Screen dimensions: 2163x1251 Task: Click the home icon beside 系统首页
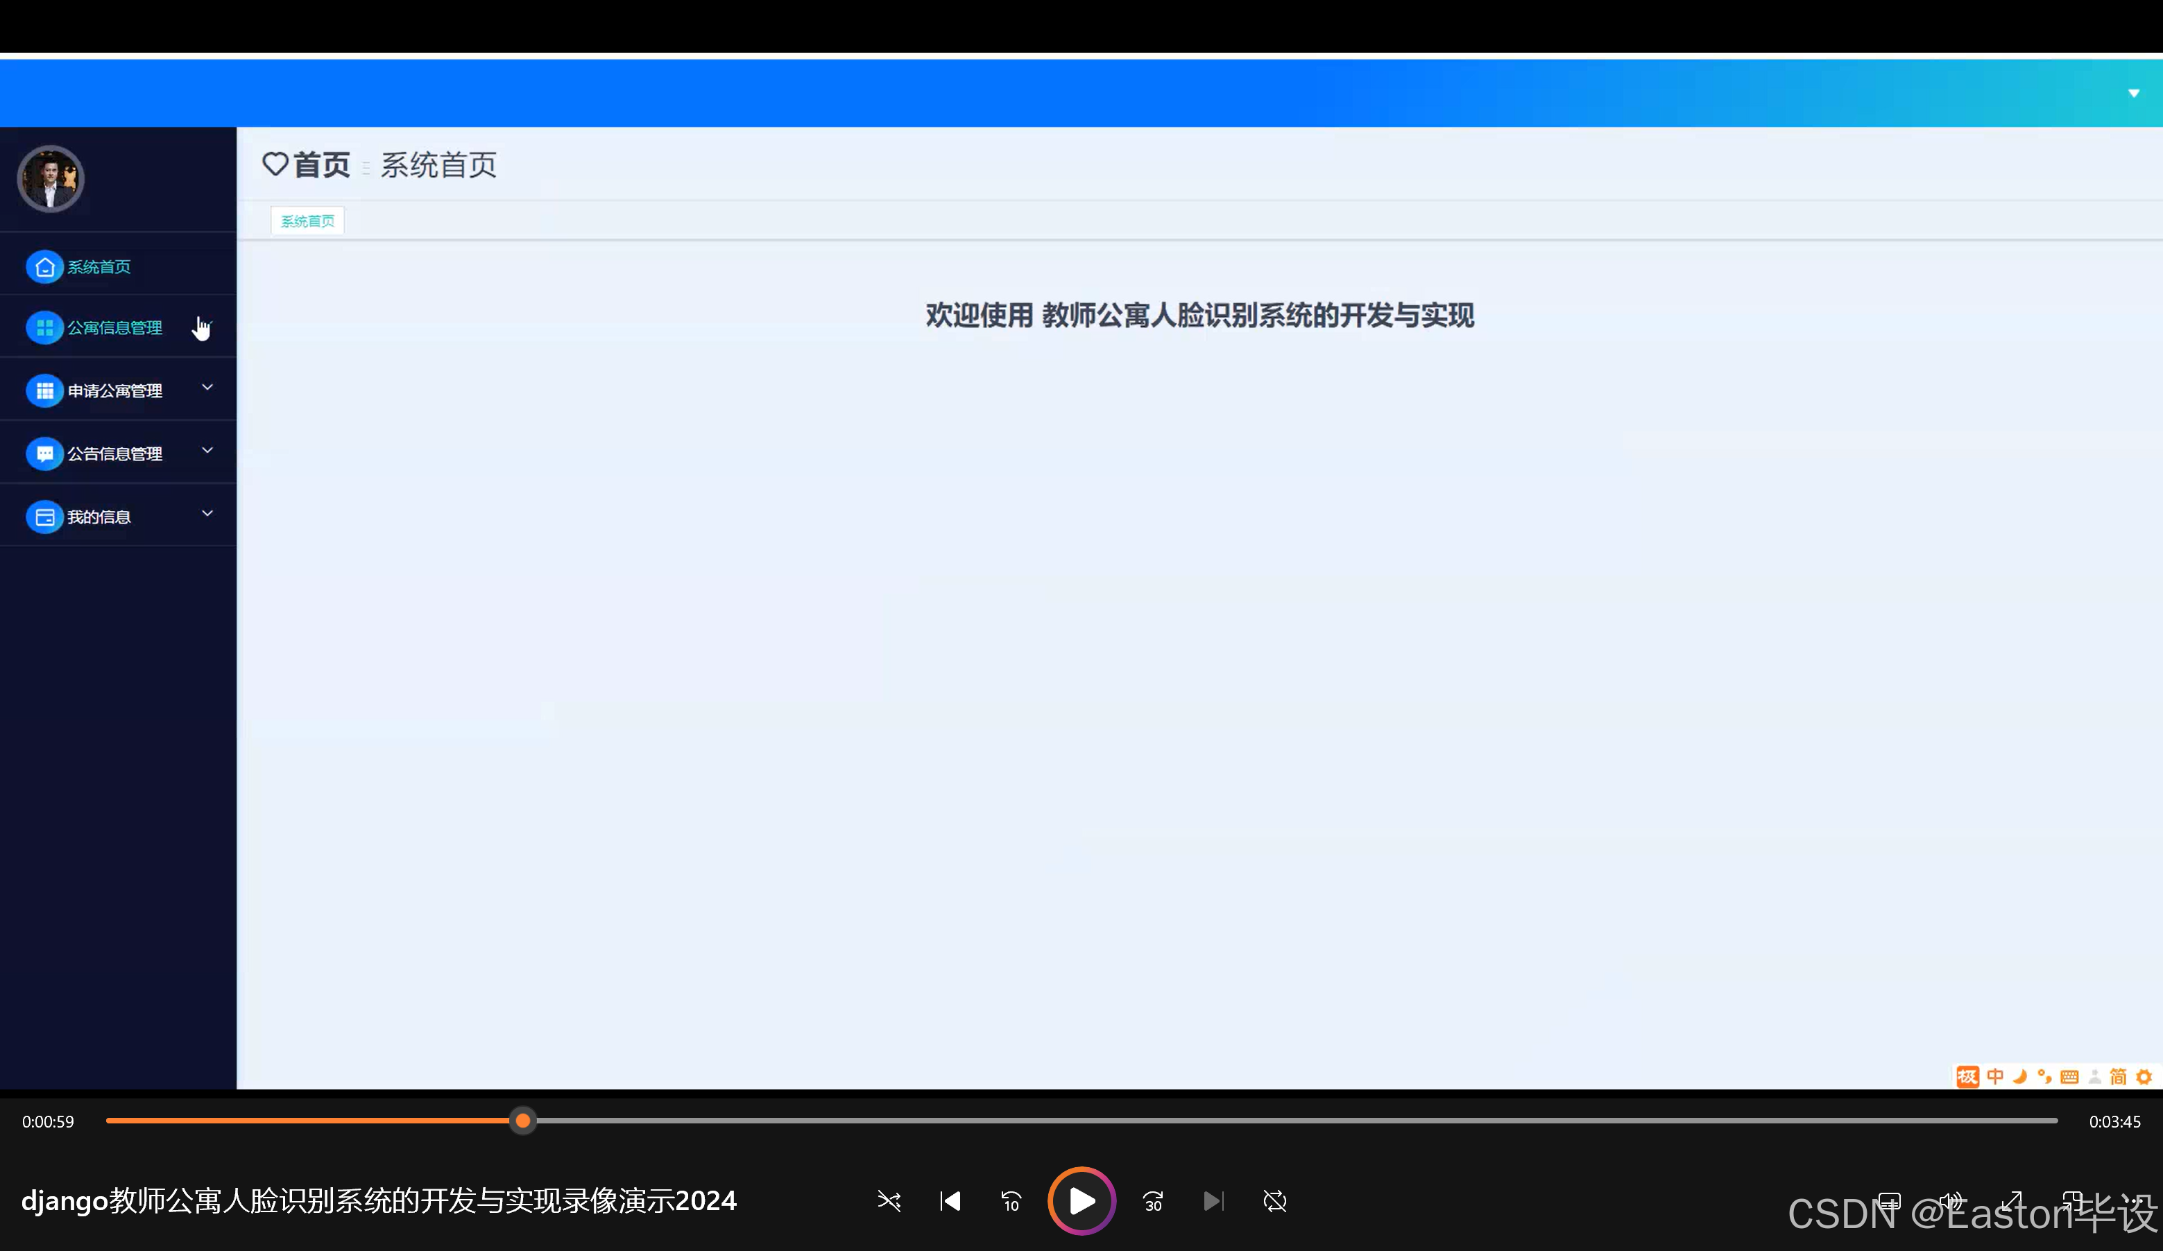click(x=44, y=267)
